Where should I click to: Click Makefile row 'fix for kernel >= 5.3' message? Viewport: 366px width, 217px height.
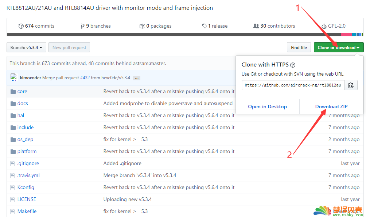coord(125,212)
